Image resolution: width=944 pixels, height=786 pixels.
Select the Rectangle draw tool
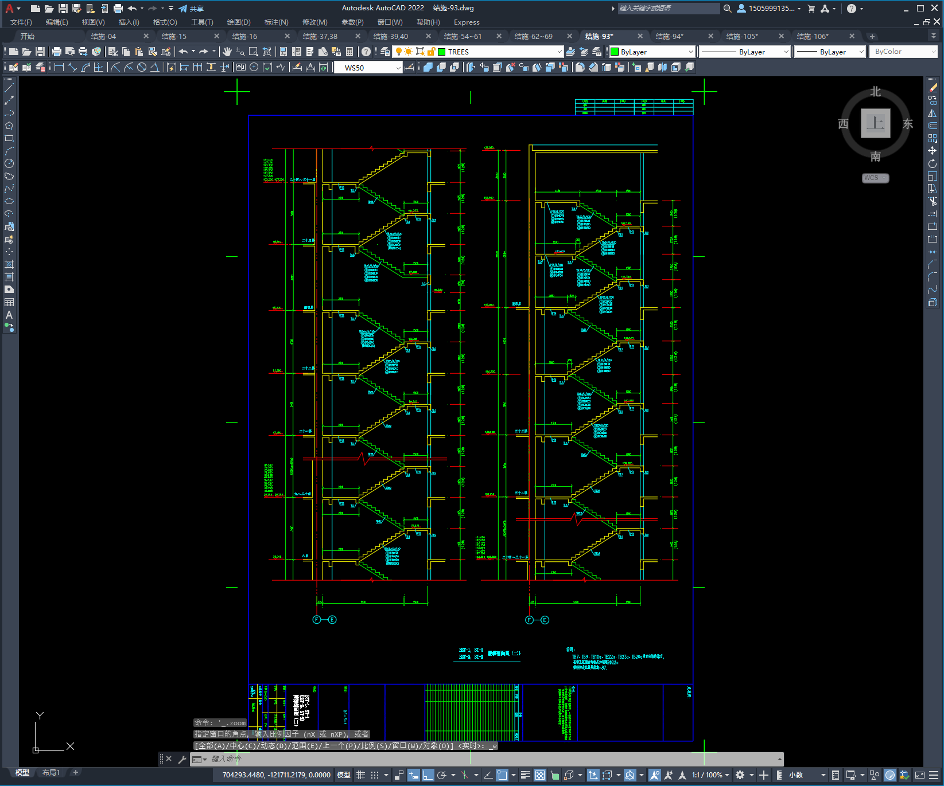pyautogui.click(x=9, y=138)
